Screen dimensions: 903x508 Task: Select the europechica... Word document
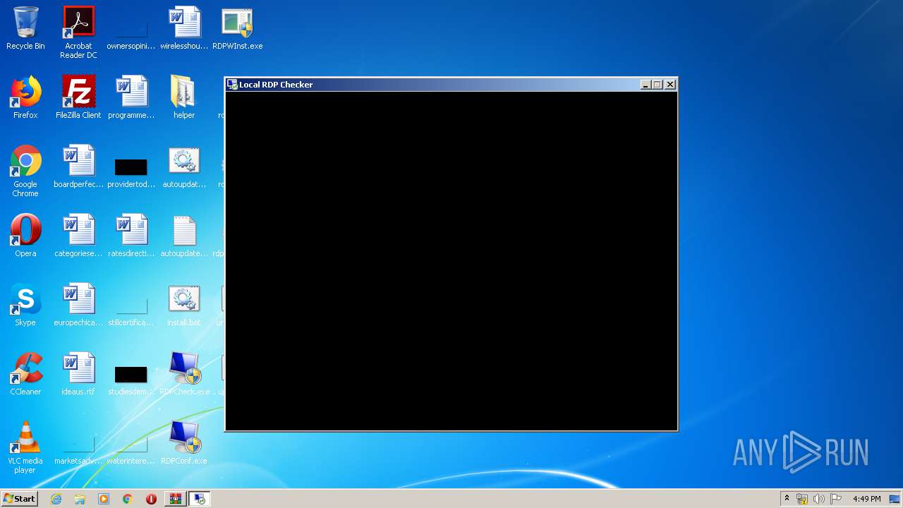78,305
